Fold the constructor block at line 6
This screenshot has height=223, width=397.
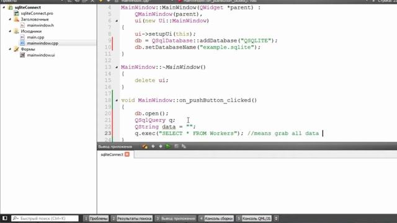click(x=117, y=20)
